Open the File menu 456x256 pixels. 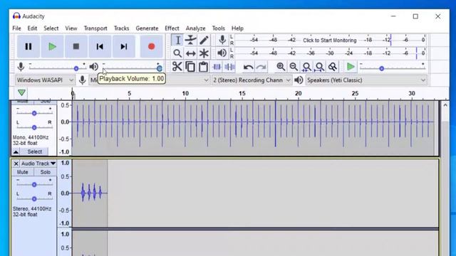(16, 28)
